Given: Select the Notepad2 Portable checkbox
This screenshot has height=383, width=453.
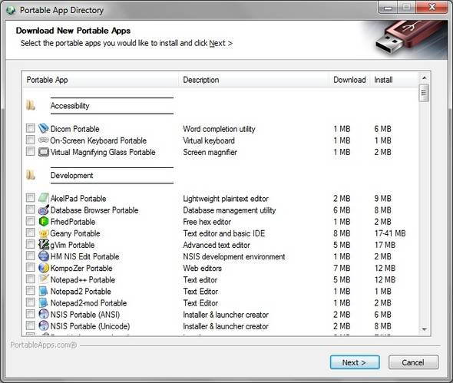Looking at the screenshot, I should tap(31, 291).
